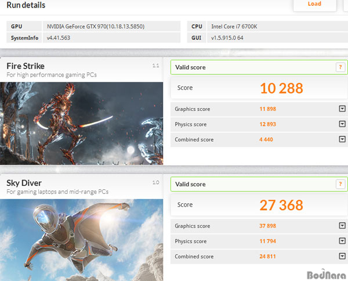Screen dimensions: 348x281
Task: Select the Fire Strike title
Action: click(26, 66)
